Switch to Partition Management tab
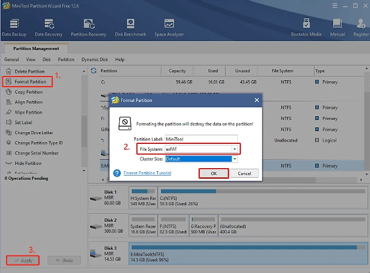The height and width of the screenshot is (273, 370). (x=36, y=48)
